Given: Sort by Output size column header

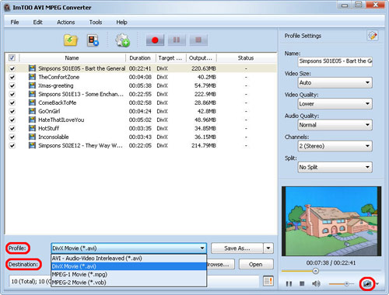Looking at the screenshot, I should 201,58.
